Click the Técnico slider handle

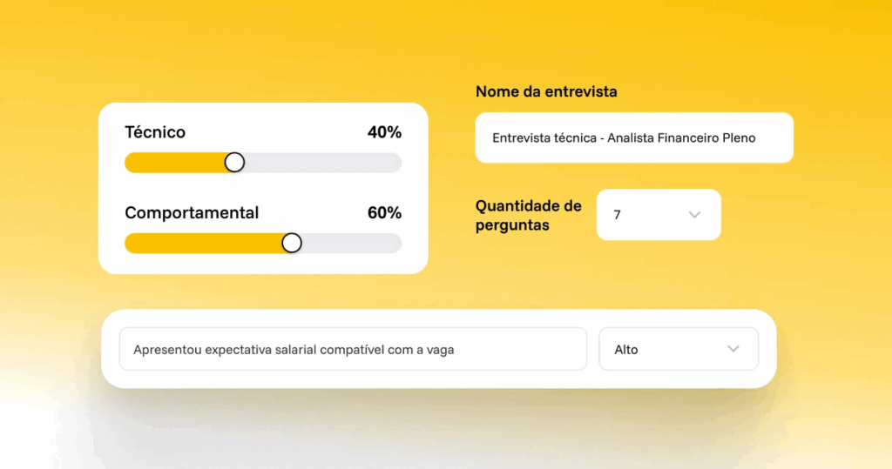(234, 163)
